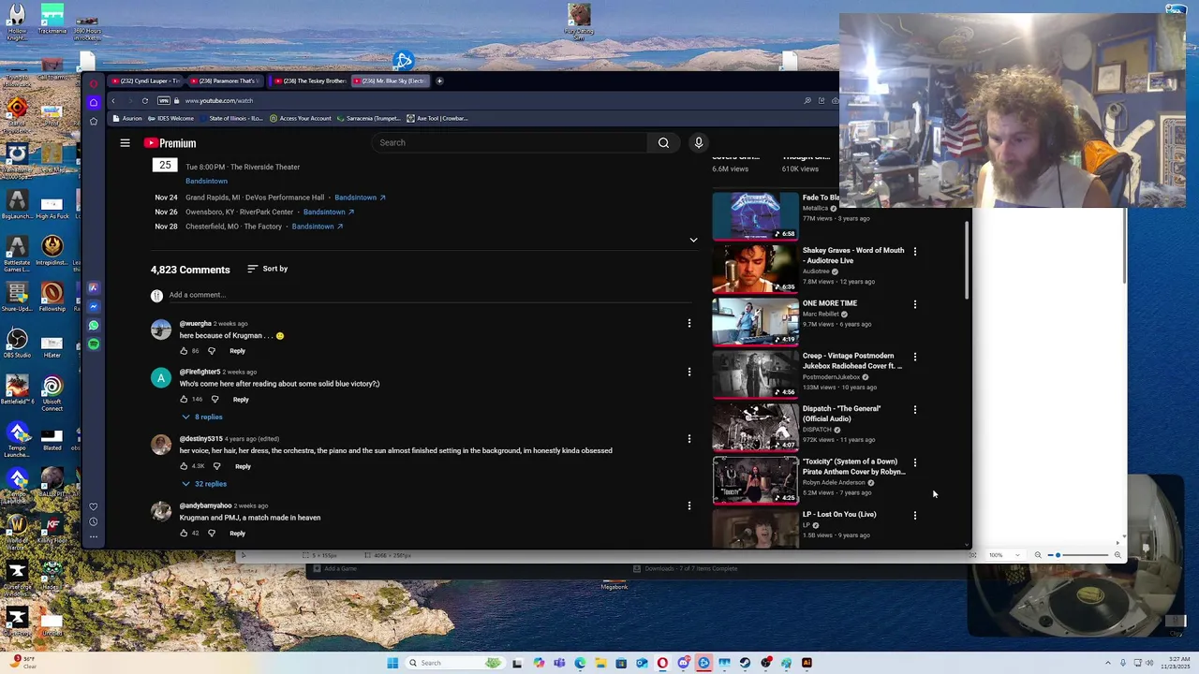Screen dimensions: 1199x674
Task: Open history clock icon in Opera sidebar
Action: tap(93, 521)
